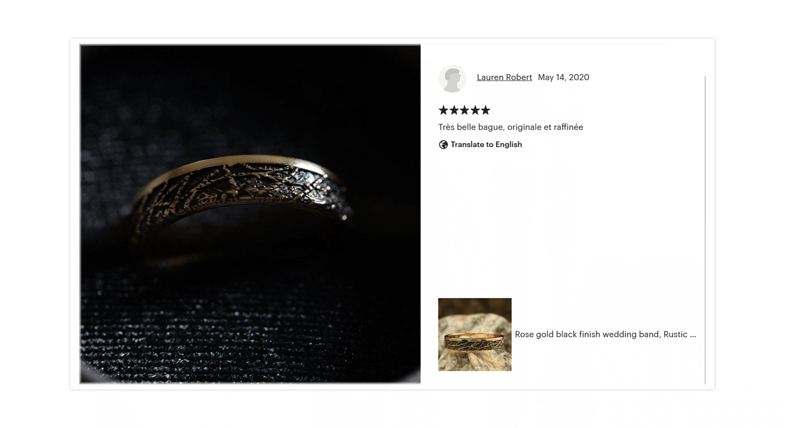
Task: Click the word 'Rustic' in the product title
Action: click(x=675, y=334)
